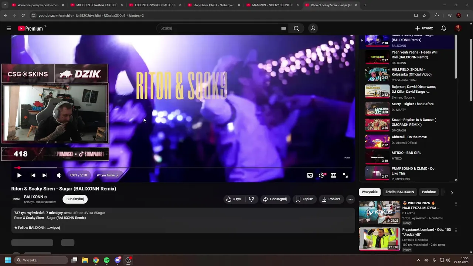The image size is (473, 266).
Task: Play 'Heads Will Roll (BALIXONN Remix)' from the playlist
Action: 406,57
